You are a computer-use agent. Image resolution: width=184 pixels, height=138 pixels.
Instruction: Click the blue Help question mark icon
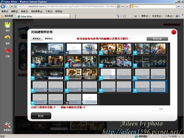[x=177, y=16]
